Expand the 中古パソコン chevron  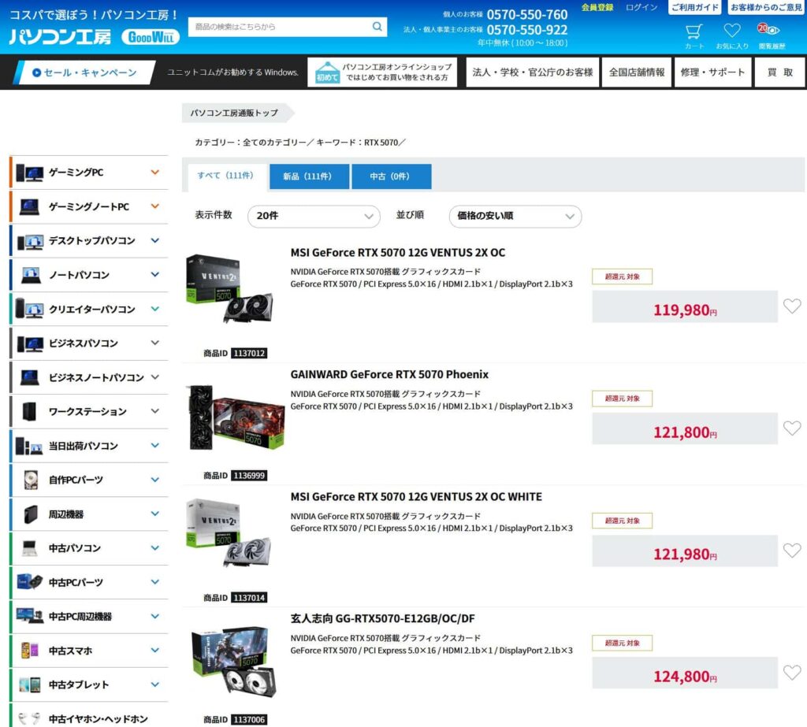155,548
